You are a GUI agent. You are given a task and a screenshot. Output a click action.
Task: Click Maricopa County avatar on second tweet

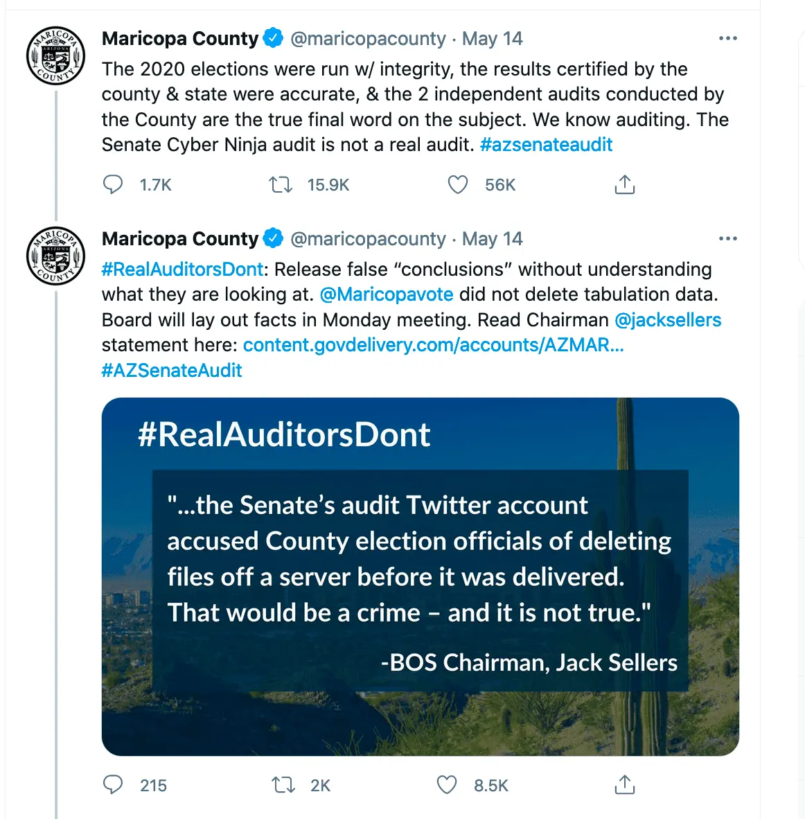(x=55, y=256)
